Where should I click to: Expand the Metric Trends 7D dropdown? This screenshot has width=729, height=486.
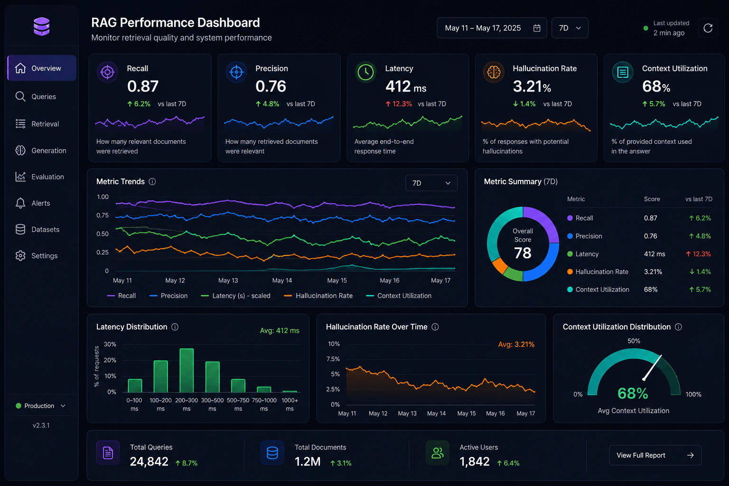point(431,183)
